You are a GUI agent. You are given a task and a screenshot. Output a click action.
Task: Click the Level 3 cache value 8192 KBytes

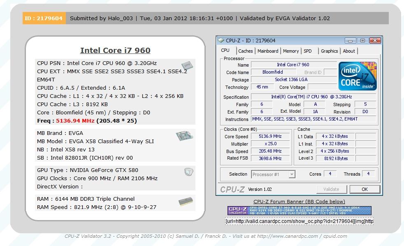coord(336,158)
